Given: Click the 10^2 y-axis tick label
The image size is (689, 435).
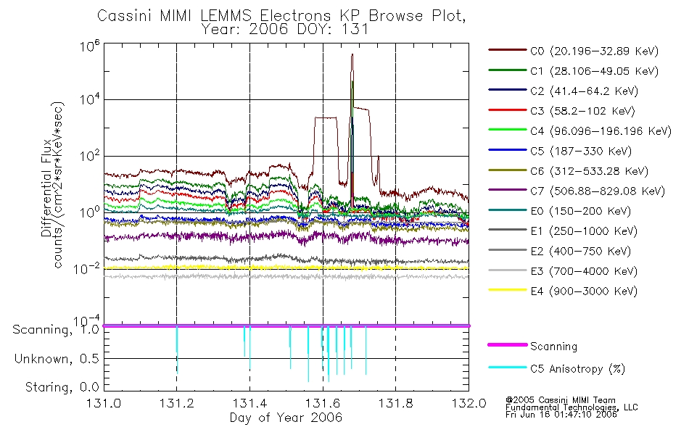Looking at the screenshot, I should click(x=89, y=155).
